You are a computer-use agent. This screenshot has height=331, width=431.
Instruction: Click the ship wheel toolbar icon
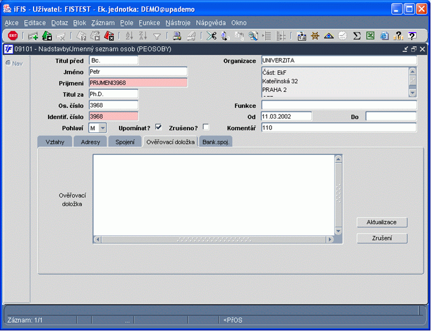[315, 36]
